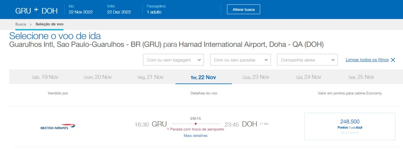Screen dimensions: 403x149
Task: Click the stopover dot on the flight line
Action: point(196,124)
